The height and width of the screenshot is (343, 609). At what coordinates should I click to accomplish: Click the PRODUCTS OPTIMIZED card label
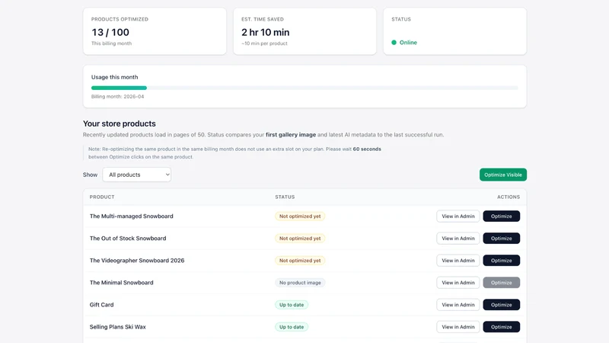pyautogui.click(x=120, y=19)
